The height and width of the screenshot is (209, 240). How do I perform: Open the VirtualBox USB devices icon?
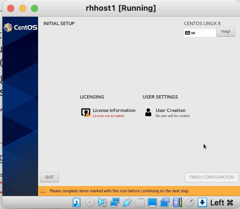(x=127, y=202)
